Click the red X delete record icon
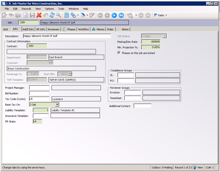The width and height of the screenshot is (220, 172). click(39, 15)
